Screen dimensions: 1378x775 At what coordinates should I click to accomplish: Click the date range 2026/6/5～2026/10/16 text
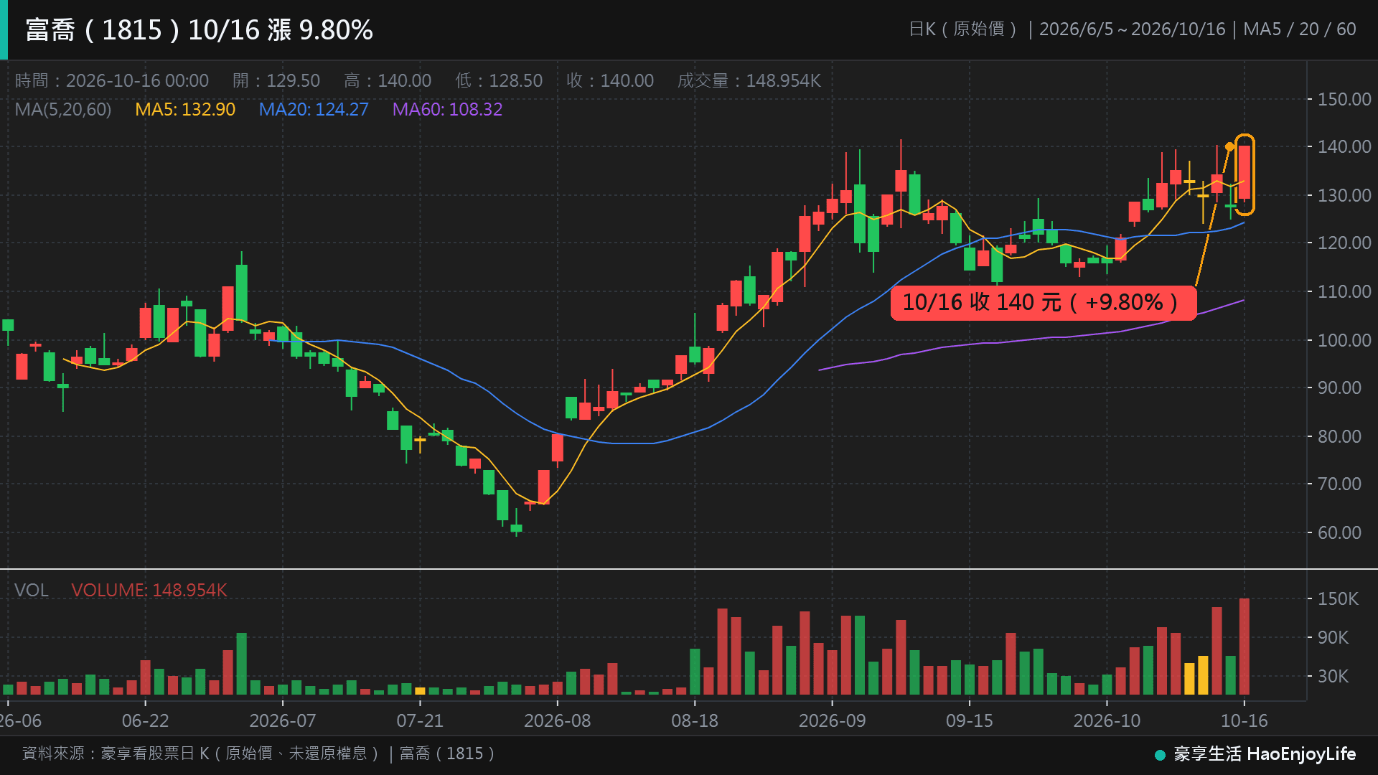pos(1133,29)
